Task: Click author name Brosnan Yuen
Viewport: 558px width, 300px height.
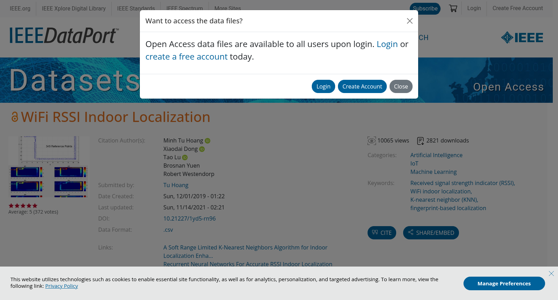Action: point(181,166)
